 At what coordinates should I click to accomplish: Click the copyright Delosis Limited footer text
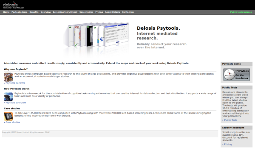coord(26,132)
